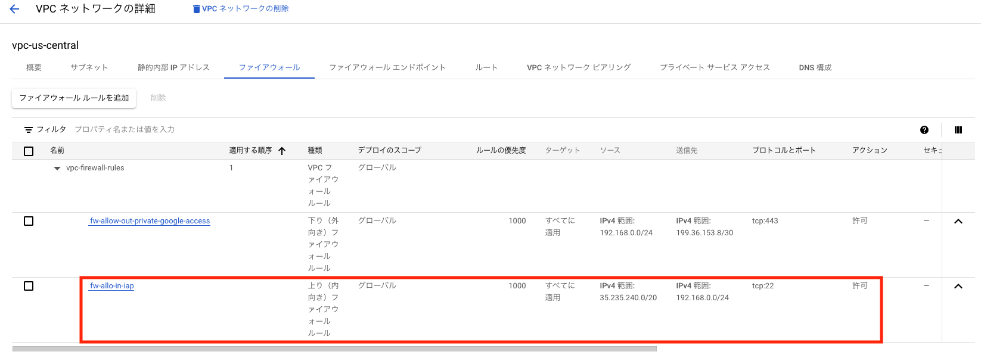Click the horizontal table scrollbar
981x364 pixels.
(x=334, y=349)
